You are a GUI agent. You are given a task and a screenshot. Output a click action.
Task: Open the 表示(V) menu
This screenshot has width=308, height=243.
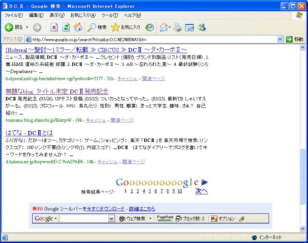[x=57, y=15]
